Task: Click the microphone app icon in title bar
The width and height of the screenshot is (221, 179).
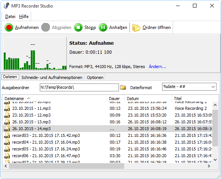Action: [x=6, y=6]
